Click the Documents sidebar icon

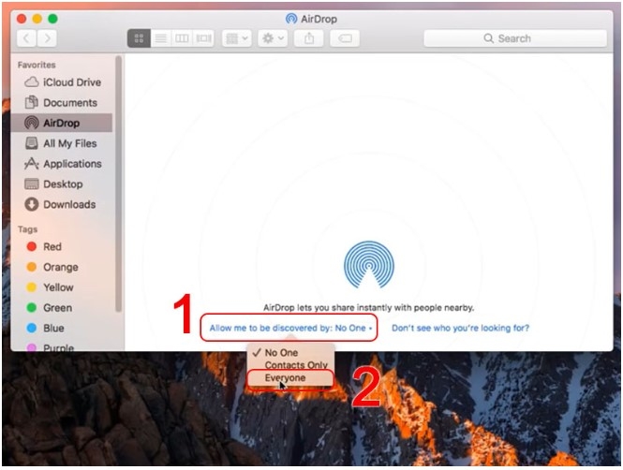coord(32,102)
